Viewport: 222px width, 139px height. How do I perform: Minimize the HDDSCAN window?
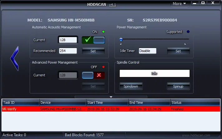(x=195, y=3)
